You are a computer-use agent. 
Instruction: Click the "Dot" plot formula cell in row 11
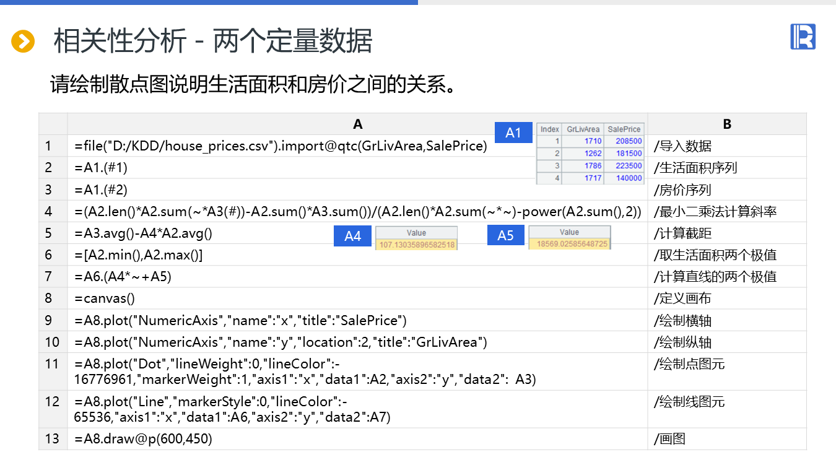[x=358, y=372]
